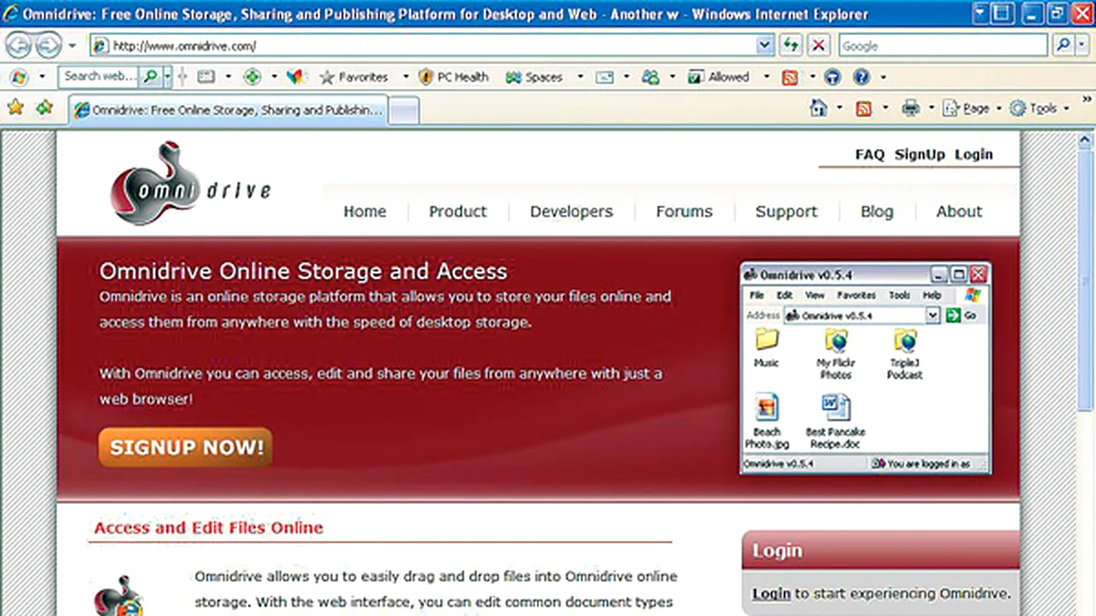Viewport: 1096px width, 616px height.
Task: Open Favorites Center yellow star
Action: pos(15,107)
